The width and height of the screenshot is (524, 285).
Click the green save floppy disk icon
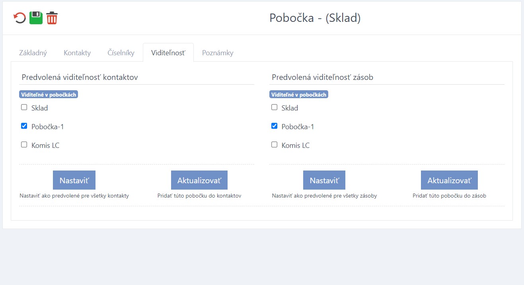36,18
